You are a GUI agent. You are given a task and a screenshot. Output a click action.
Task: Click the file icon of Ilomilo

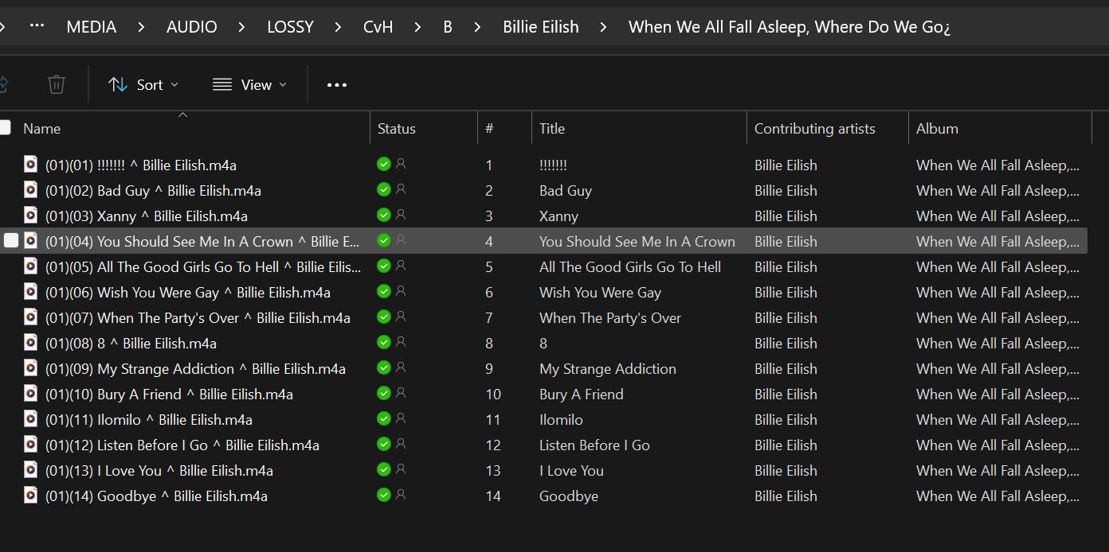30,419
